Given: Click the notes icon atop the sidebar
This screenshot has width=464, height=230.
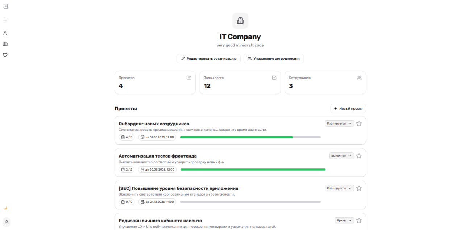Looking at the screenshot, I should [x=5, y=6].
